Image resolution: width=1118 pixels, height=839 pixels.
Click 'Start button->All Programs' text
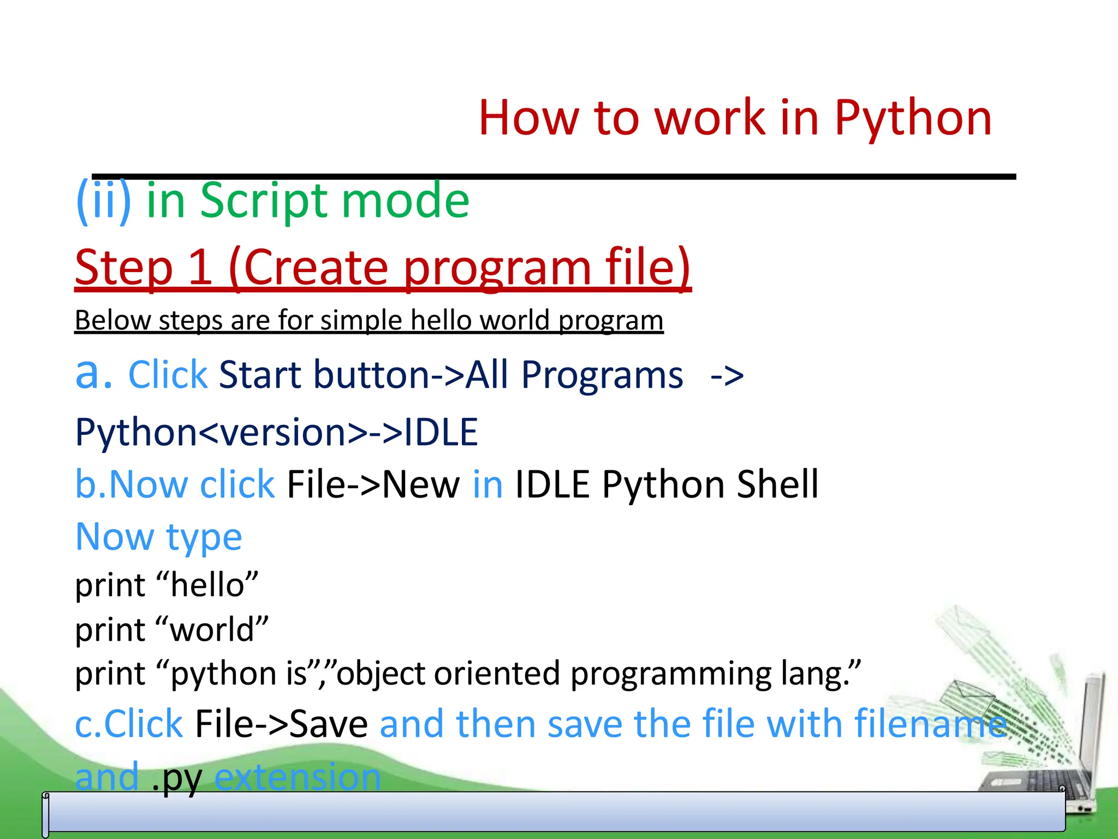tap(451, 375)
